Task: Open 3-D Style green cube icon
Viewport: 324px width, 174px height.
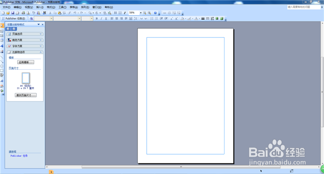Action: pos(222,18)
